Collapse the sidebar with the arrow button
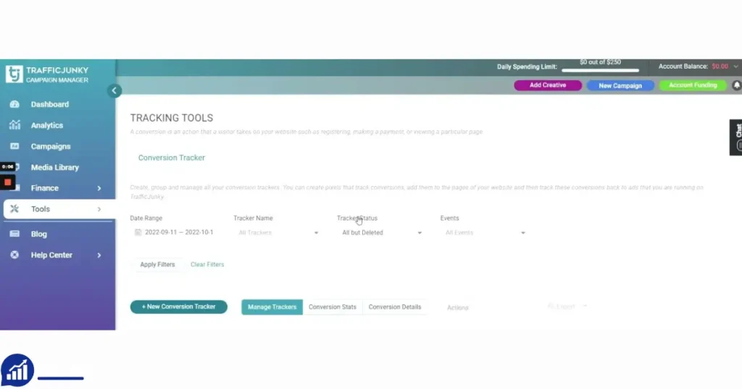This screenshot has width=742, height=389. [x=114, y=90]
